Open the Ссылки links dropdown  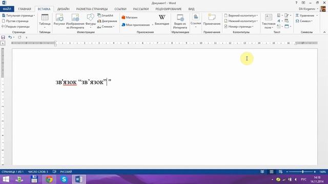[196, 21]
